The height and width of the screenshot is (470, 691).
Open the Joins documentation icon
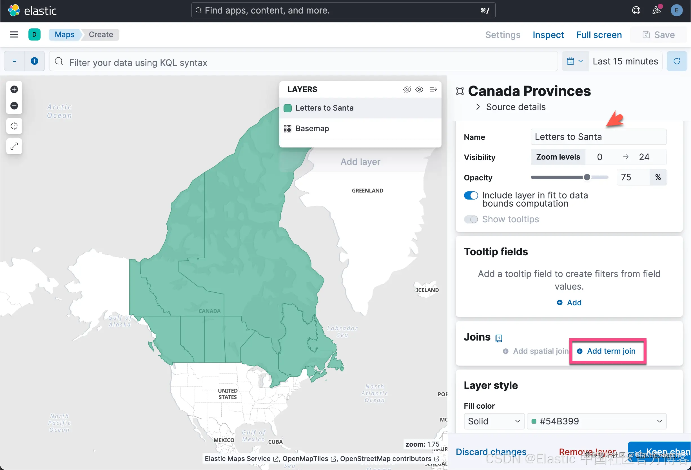pos(499,338)
